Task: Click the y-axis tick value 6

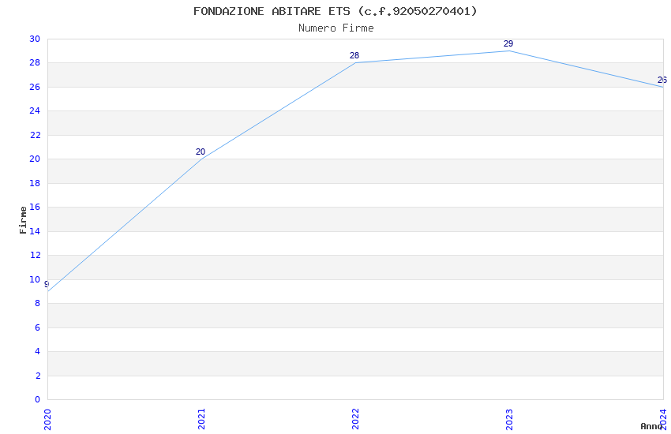Action: (x=38, y=327)
